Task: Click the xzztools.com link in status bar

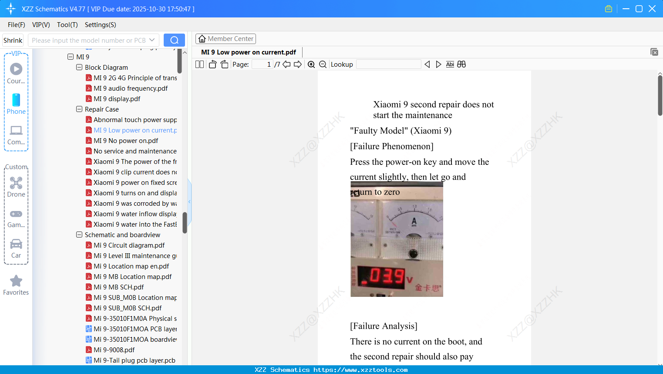Action: [x=360, y=370]
